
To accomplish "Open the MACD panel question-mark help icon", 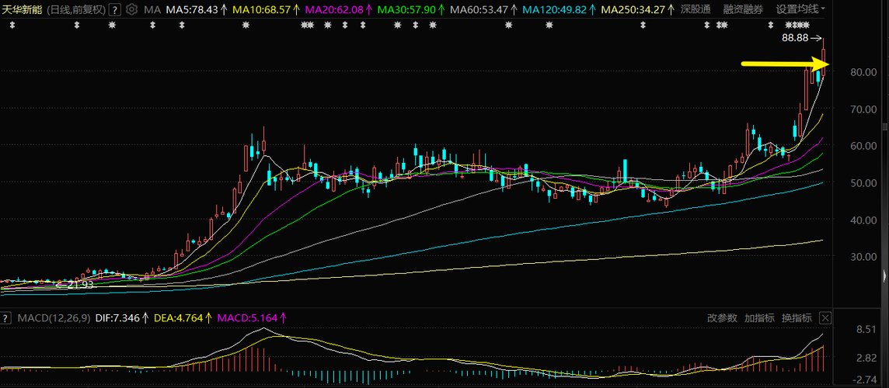I will 6,317.
